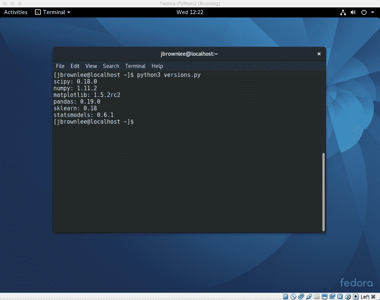
Task: Click the last empty shell prompt line
Action: click(x=94, y=122)
